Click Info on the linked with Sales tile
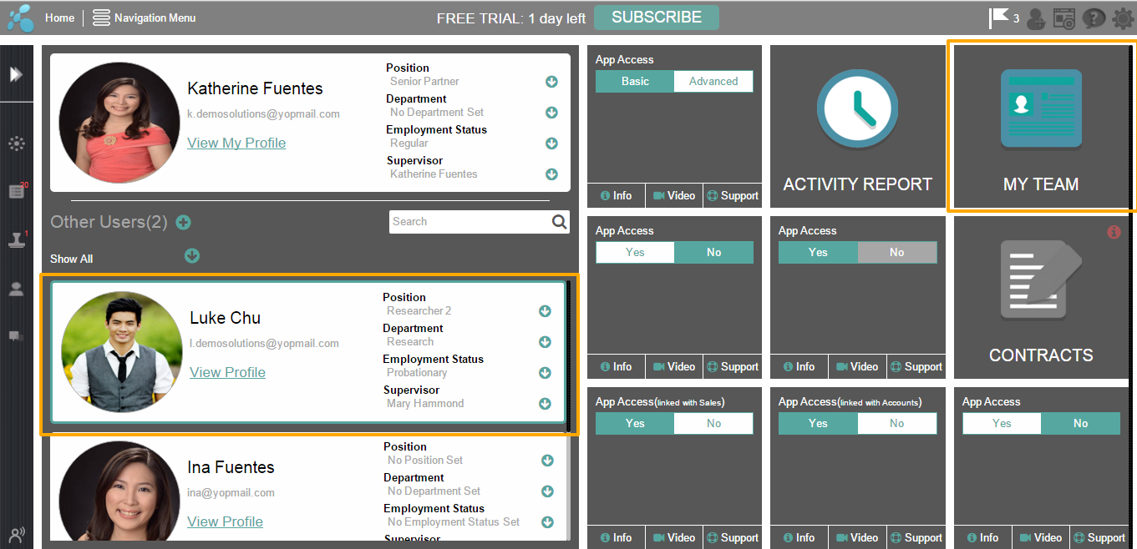The height and width of the screenshot is (549, 1137). [x=616, y=537]
